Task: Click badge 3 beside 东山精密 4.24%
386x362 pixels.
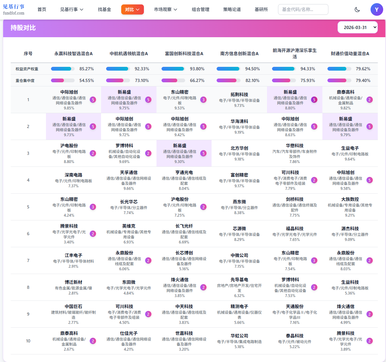Action: click(x=93, y=207)
